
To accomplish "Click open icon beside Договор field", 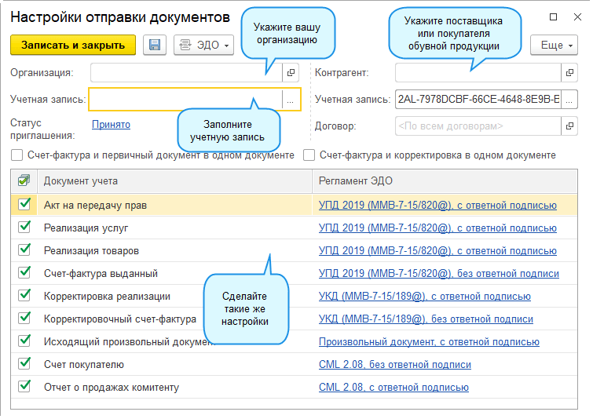I will tap(570, 126).
